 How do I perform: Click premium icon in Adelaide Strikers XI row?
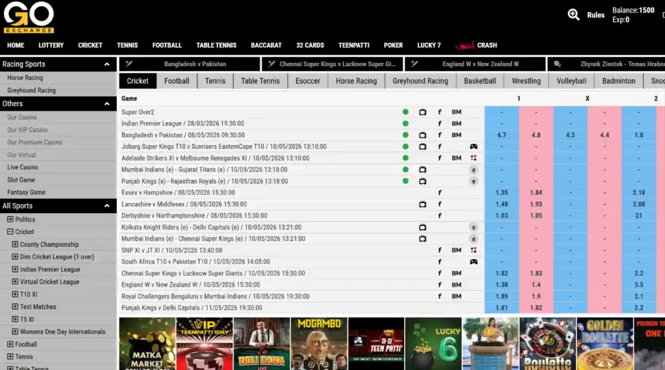point(473,158)
